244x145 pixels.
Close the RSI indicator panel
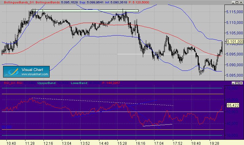(x=241, y=83)
